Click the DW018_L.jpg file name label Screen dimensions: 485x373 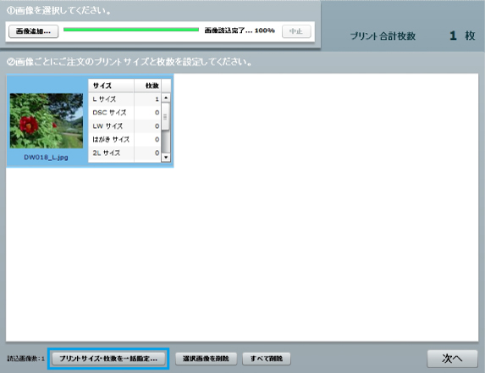tap(46, 158)
